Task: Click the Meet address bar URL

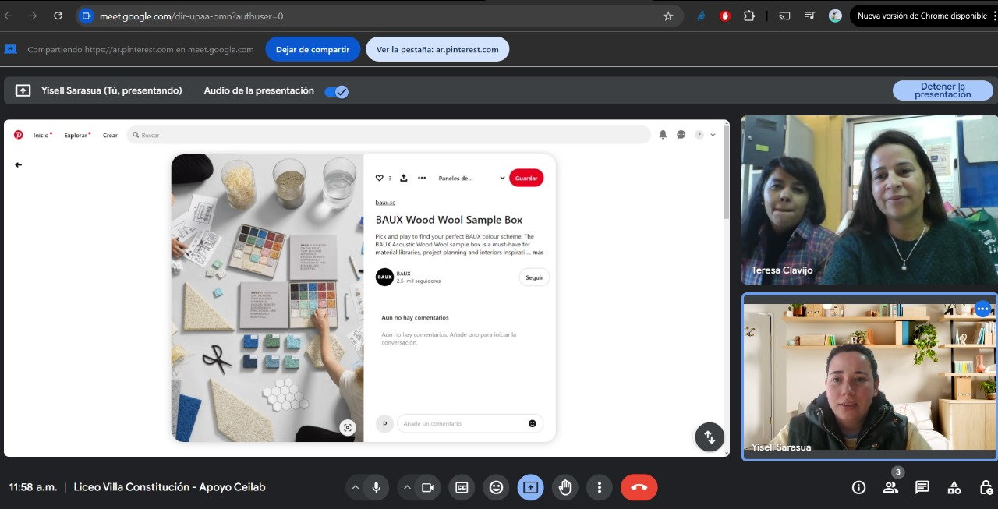Action: point(192,16)
